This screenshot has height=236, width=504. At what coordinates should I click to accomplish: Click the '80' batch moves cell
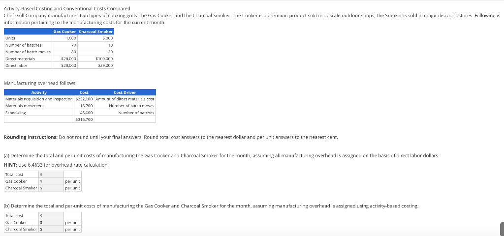[x=64, y=52]
